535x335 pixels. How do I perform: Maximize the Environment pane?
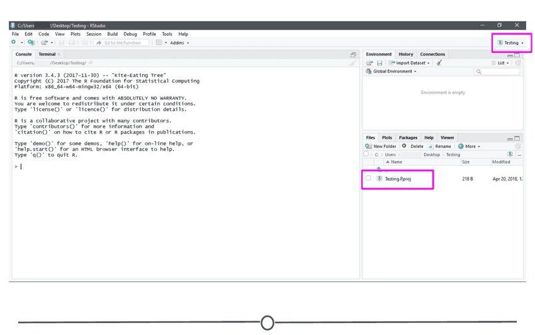click(x=517, y=55)
